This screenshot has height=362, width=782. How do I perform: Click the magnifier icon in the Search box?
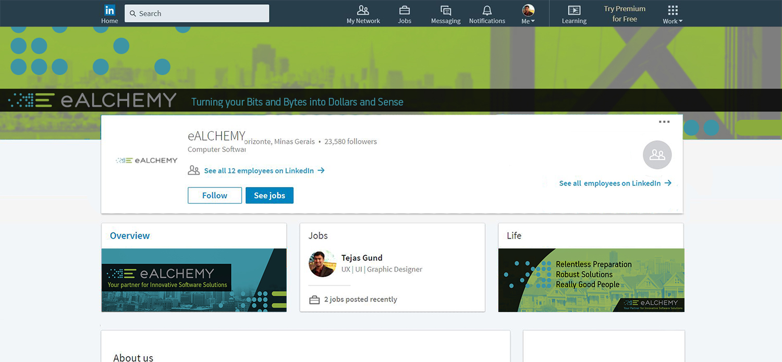(x=133, y=14)
